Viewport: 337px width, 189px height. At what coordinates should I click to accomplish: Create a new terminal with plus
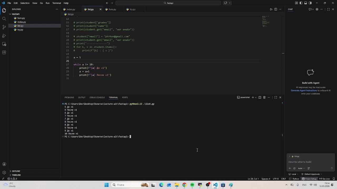point(253,97)
